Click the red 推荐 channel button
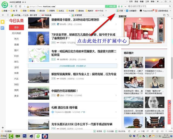Screen dimensions: 173x139 coord(16,27)
